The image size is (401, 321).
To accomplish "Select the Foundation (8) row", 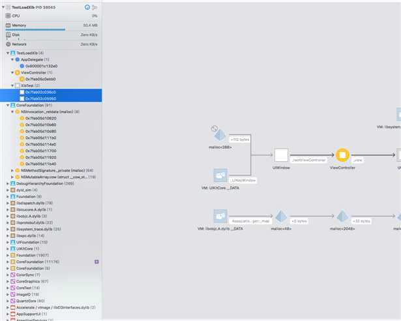I will coord(51,196).
